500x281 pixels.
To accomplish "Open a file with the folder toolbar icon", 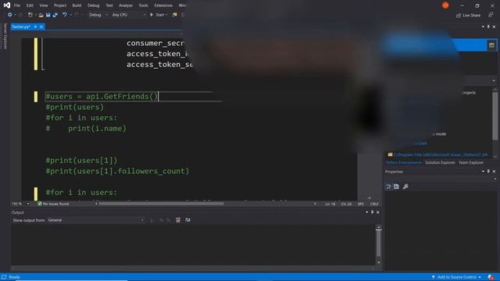I will click(x=41, y=15).
